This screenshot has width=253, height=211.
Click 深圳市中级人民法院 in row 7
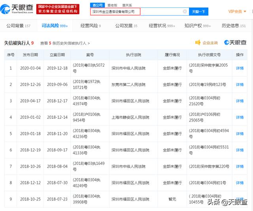coord(128,166)
